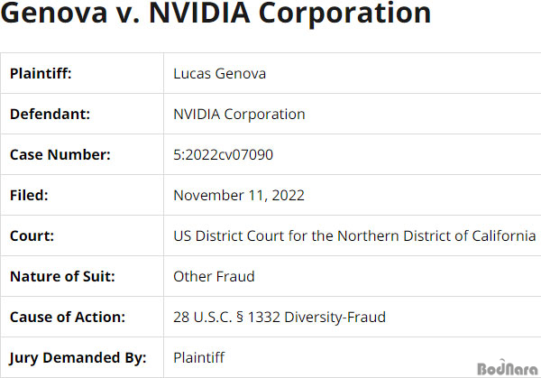Click the Jury Demanded By: label
This screenshot has height=378, width=541.
pyautogui.click(x=78, y=358)
